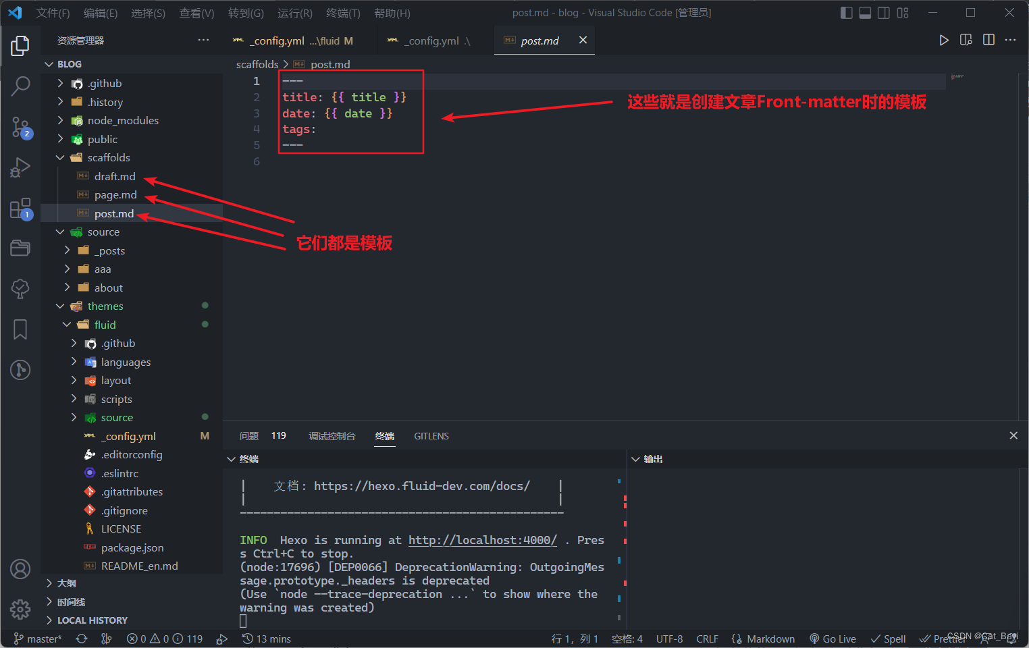This screenshot has width=1029, height=648.
Task: Open the 终端(T) menu
Action: [x=343, y=13]
